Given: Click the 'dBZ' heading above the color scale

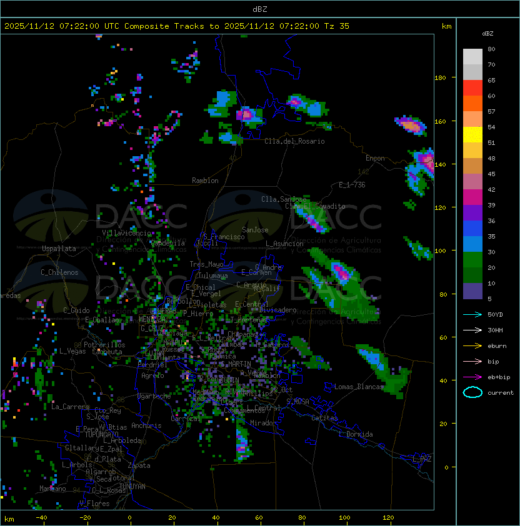Looking at the screenshot, I should 487,34.
